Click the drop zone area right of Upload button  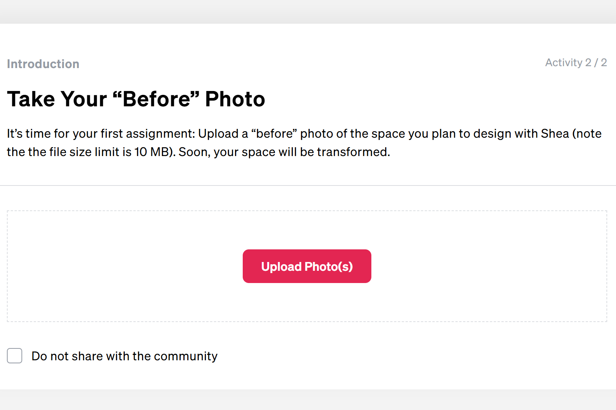pyautogui.click(x=489, y=266)
